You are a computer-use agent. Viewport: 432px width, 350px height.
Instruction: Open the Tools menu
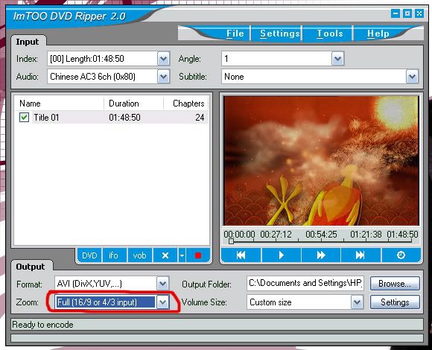pyautogui.click(x=330, y=34)
